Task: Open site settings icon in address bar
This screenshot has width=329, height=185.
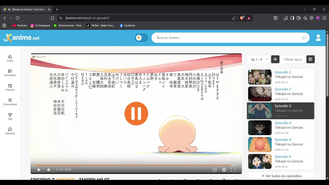Action: (x=61, y=18)
